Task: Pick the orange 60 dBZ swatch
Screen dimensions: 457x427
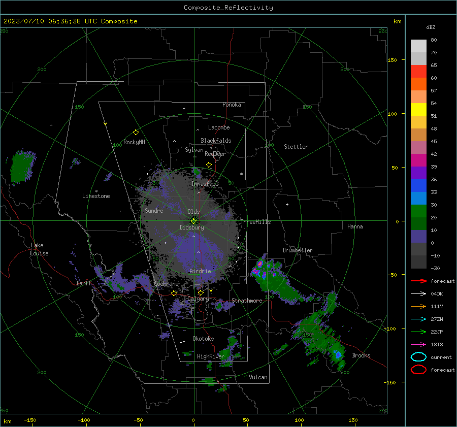Action: tap(418, 84)
